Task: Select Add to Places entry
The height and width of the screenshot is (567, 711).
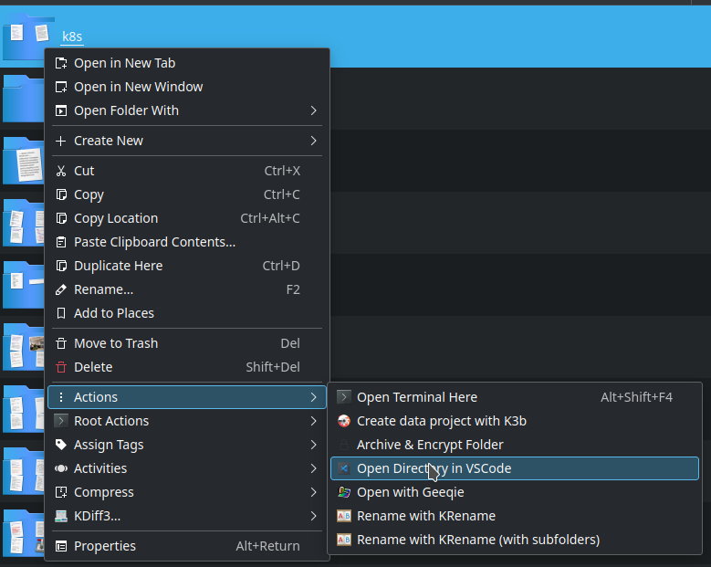Action: click(114, 313)
